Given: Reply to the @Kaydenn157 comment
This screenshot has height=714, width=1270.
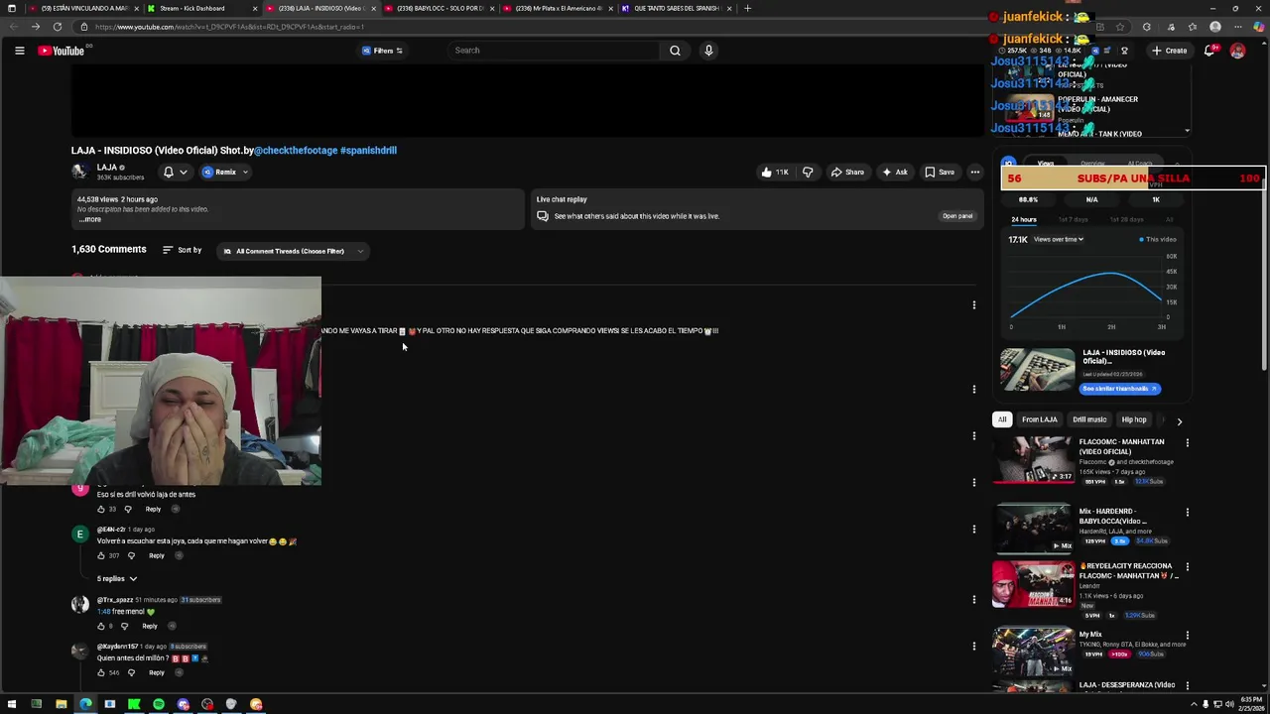Looking at the screenshot, I should 157,672.
